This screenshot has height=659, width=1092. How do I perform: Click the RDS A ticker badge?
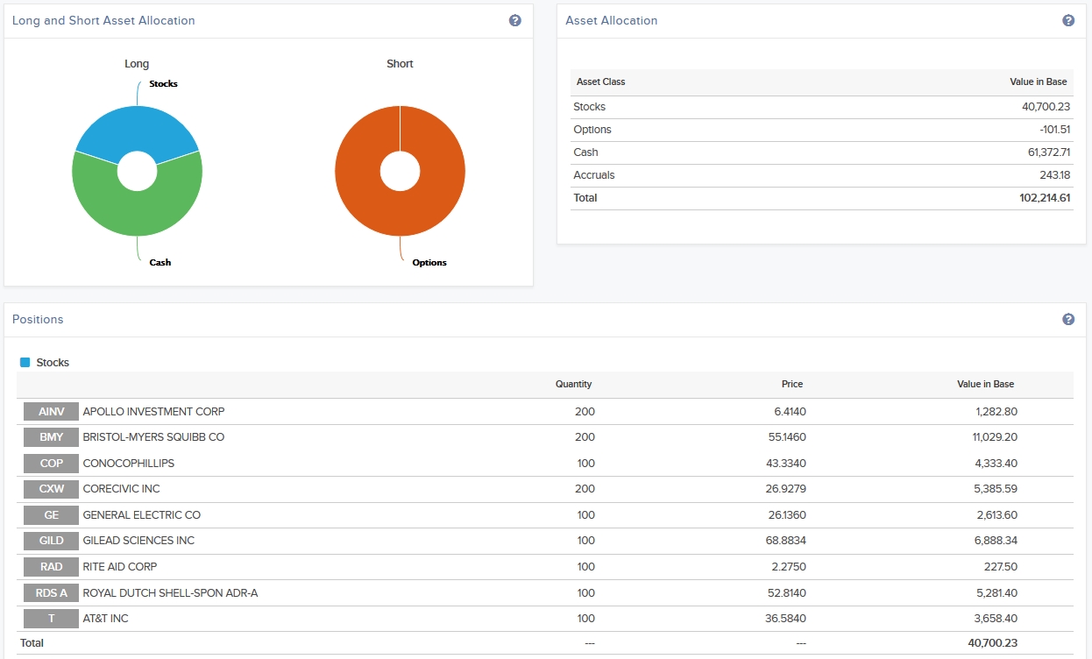pyautogui.click(x=52, y=593)
